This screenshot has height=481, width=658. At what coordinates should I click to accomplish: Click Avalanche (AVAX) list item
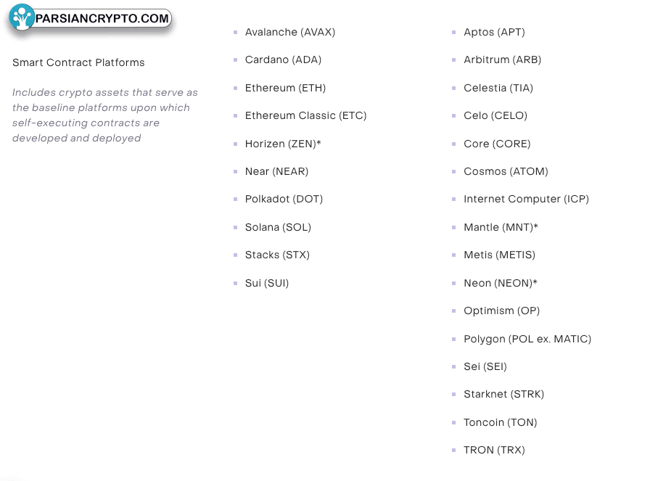tap(290, 33)
